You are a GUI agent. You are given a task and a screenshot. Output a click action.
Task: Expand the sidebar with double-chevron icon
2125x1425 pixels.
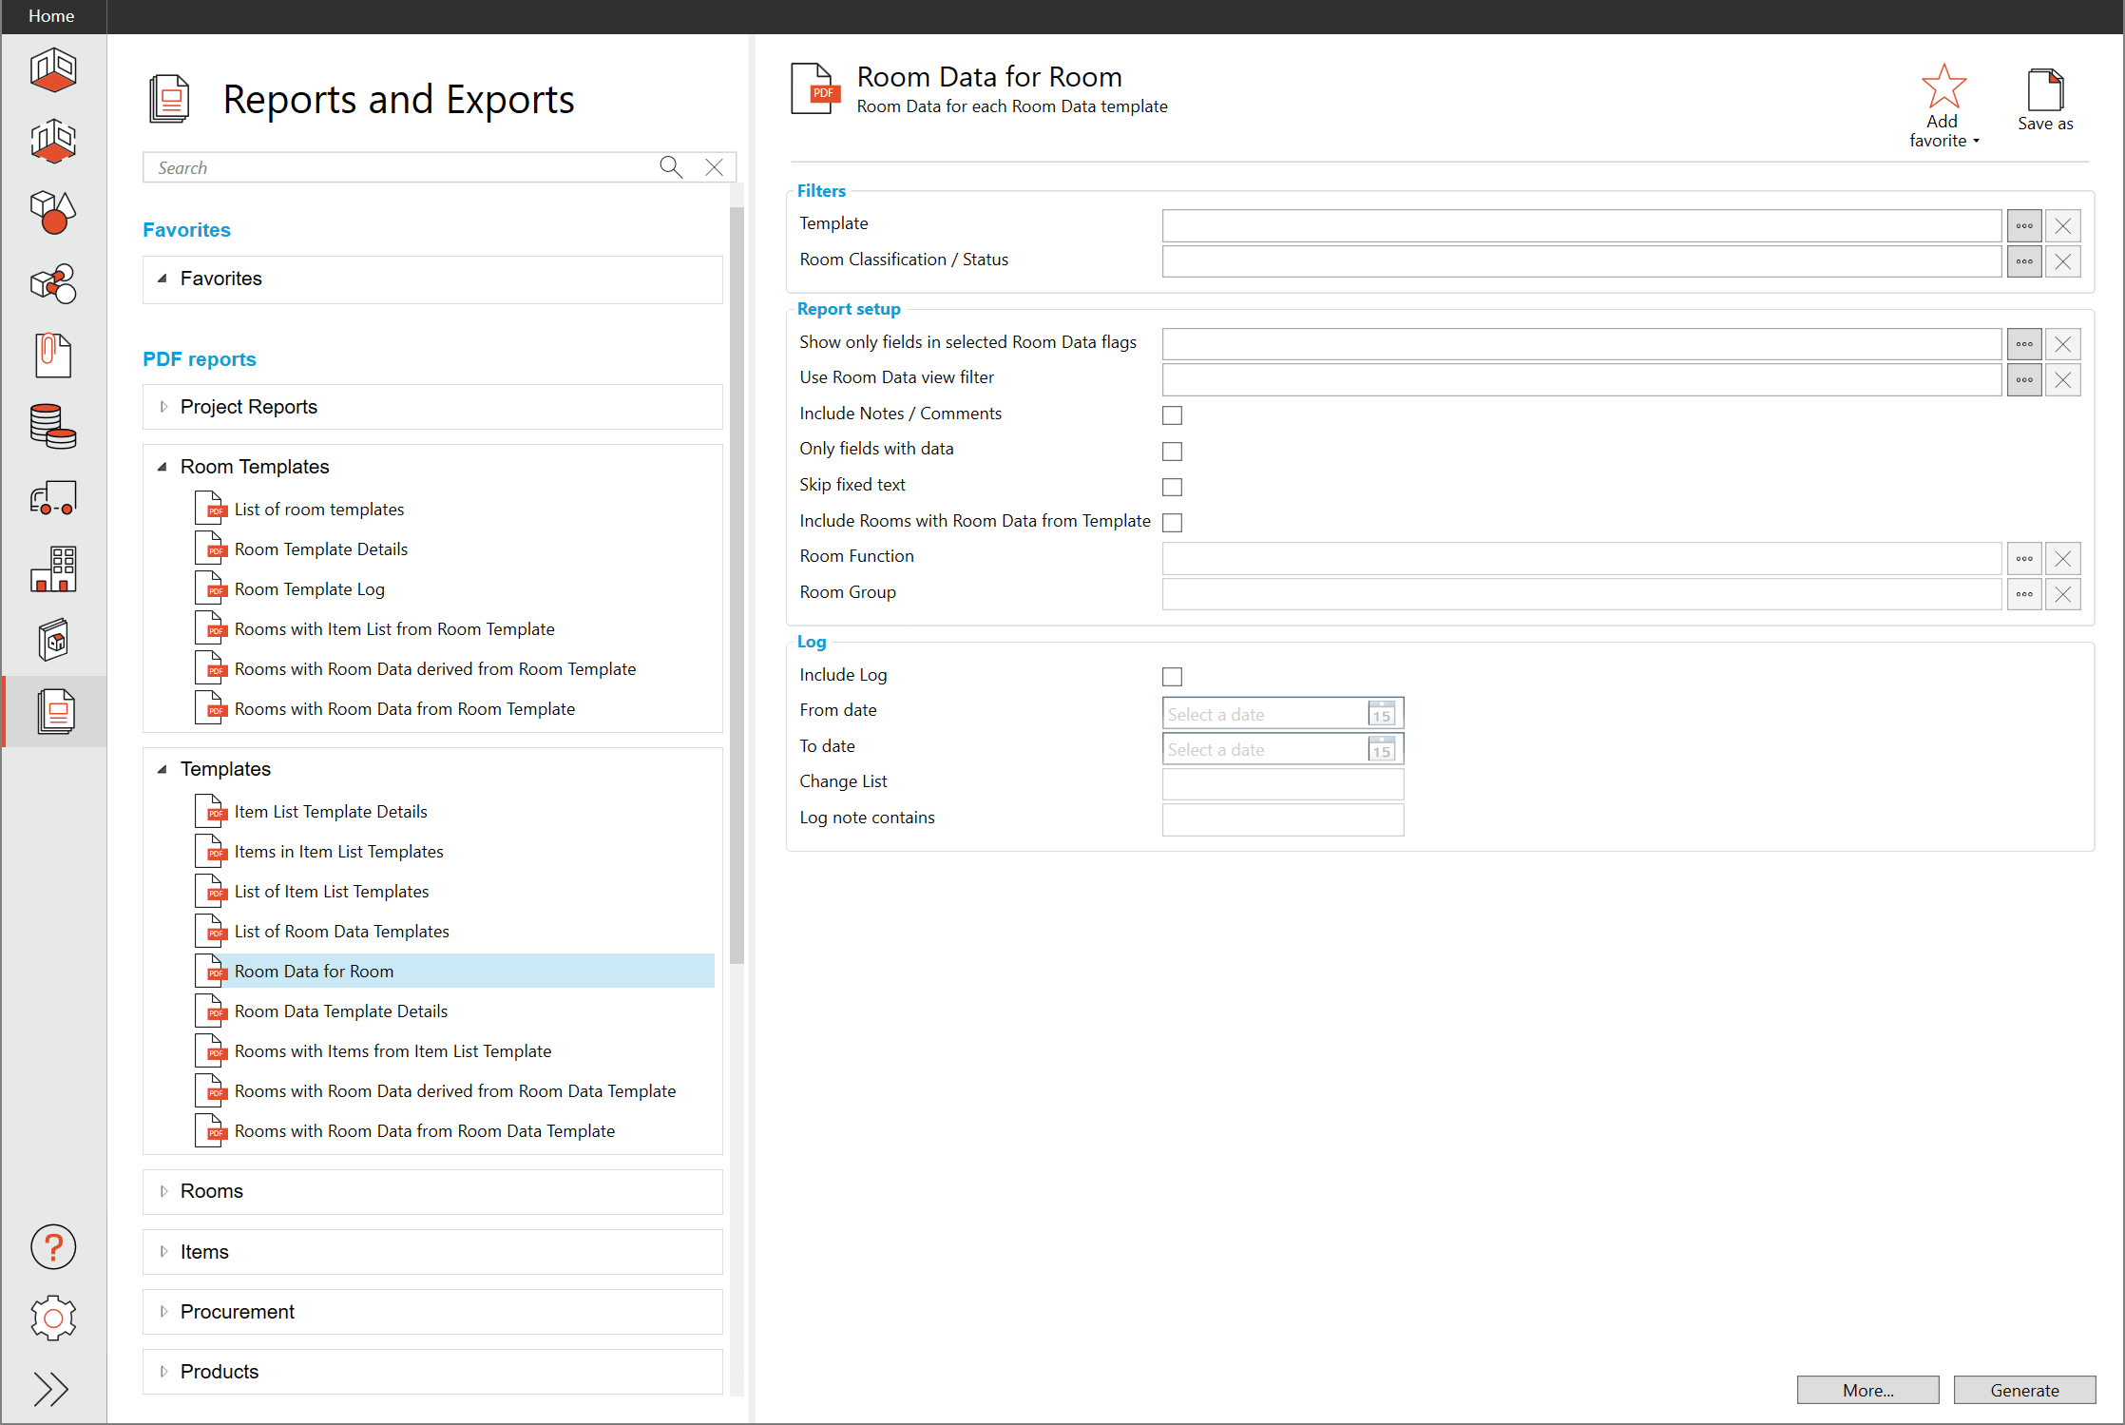coord(52,1389)
